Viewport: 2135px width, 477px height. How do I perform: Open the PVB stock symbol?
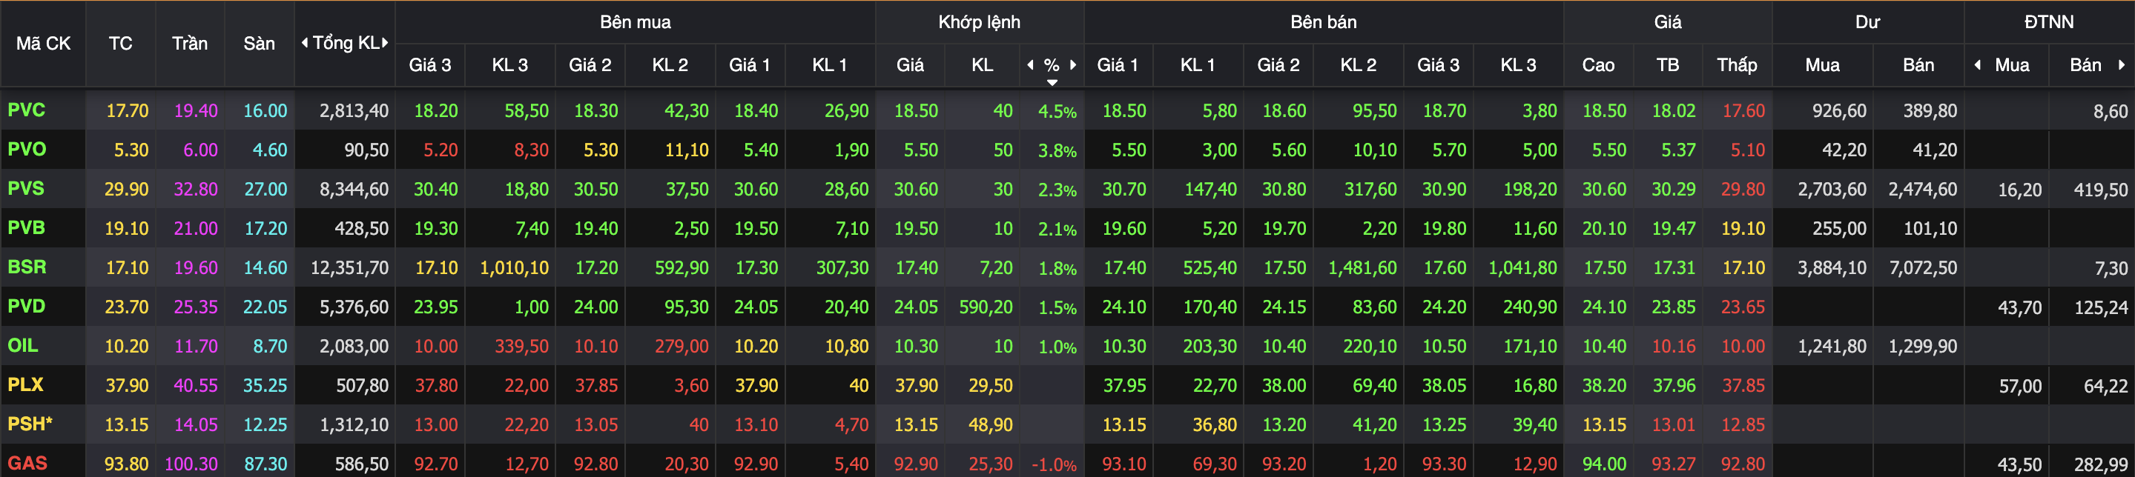27,227
